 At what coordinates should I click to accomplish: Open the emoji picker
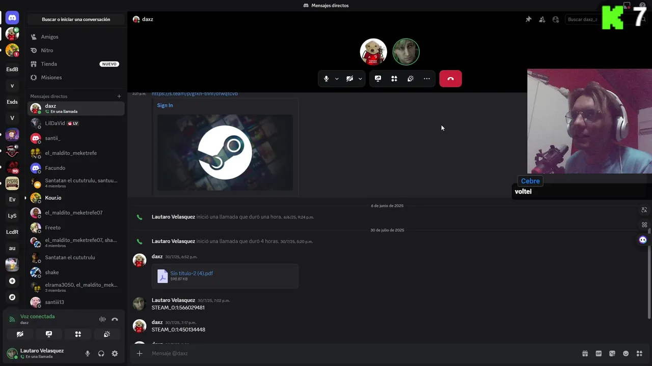point(626,353)
